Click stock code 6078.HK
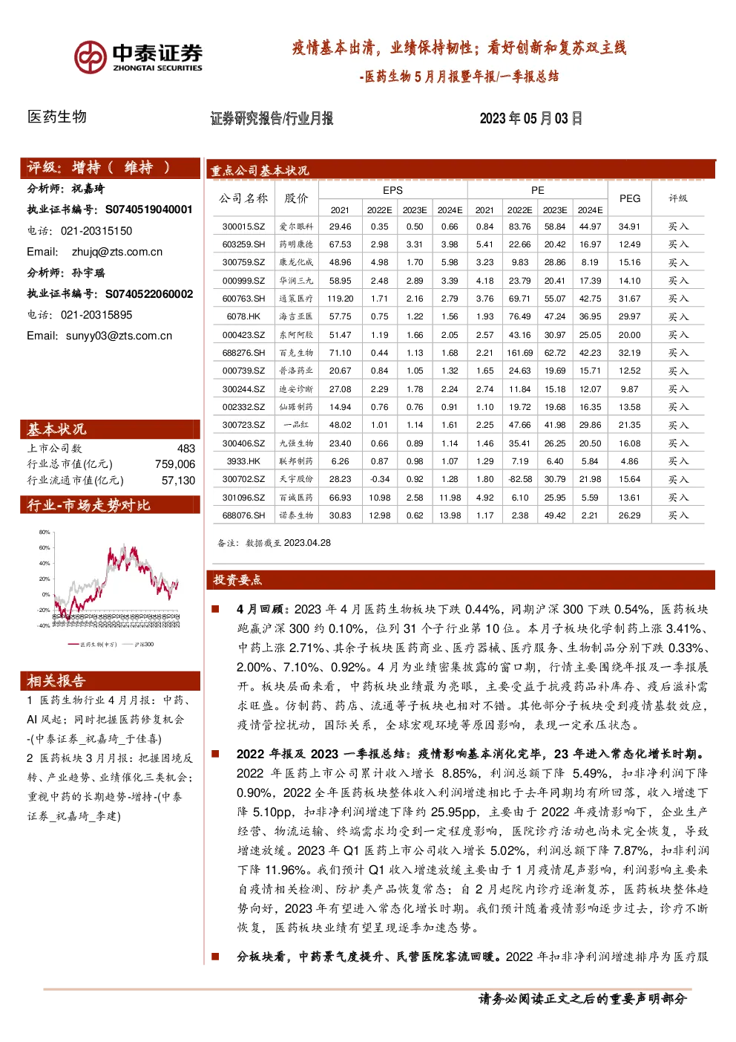736x1042 pixels. [x=243, y=316]
